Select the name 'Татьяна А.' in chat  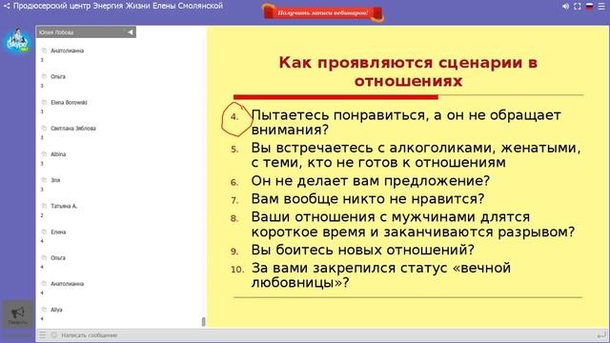click(64, 206)
